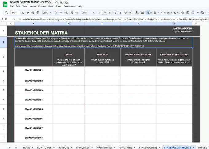The height and width of the screenshot is (149, 209).
Task: Toggle strikethrough formatting
Action: pos(125,13)
